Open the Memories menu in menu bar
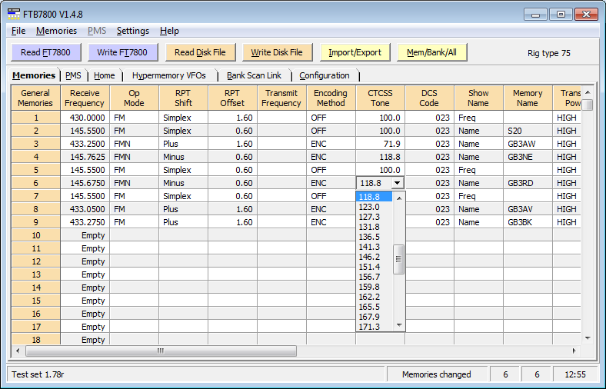This screenshot has width=606, height=389. click(56, 31)
